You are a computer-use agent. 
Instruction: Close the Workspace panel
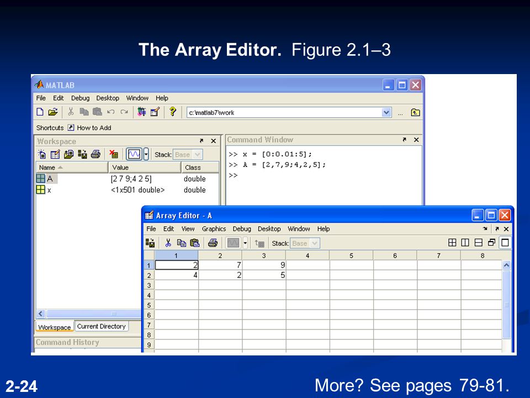click(x=213, y=141)
